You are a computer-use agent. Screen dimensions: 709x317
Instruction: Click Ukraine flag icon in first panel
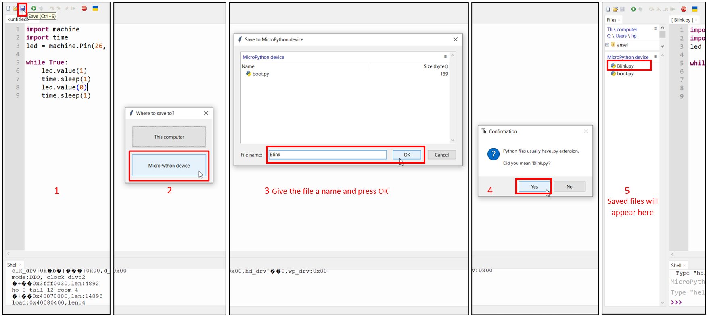click(95, 8)
